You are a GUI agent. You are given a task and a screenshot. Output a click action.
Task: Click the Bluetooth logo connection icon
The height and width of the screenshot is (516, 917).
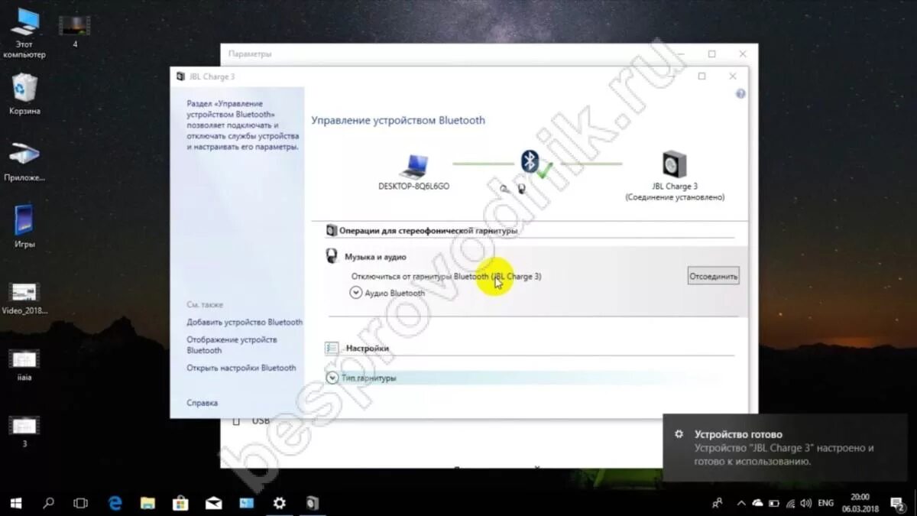529,161
